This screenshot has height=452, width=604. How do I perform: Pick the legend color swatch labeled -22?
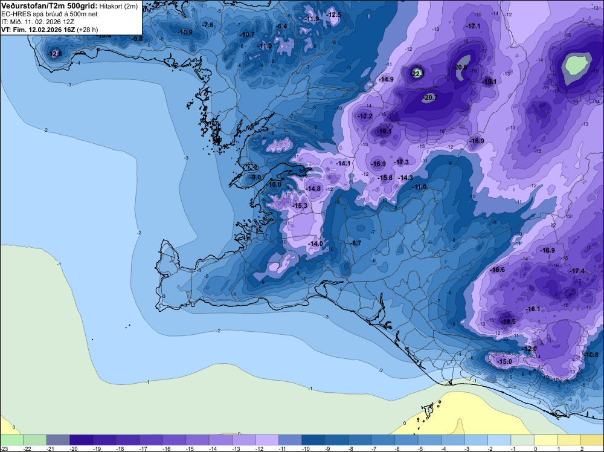34,440
